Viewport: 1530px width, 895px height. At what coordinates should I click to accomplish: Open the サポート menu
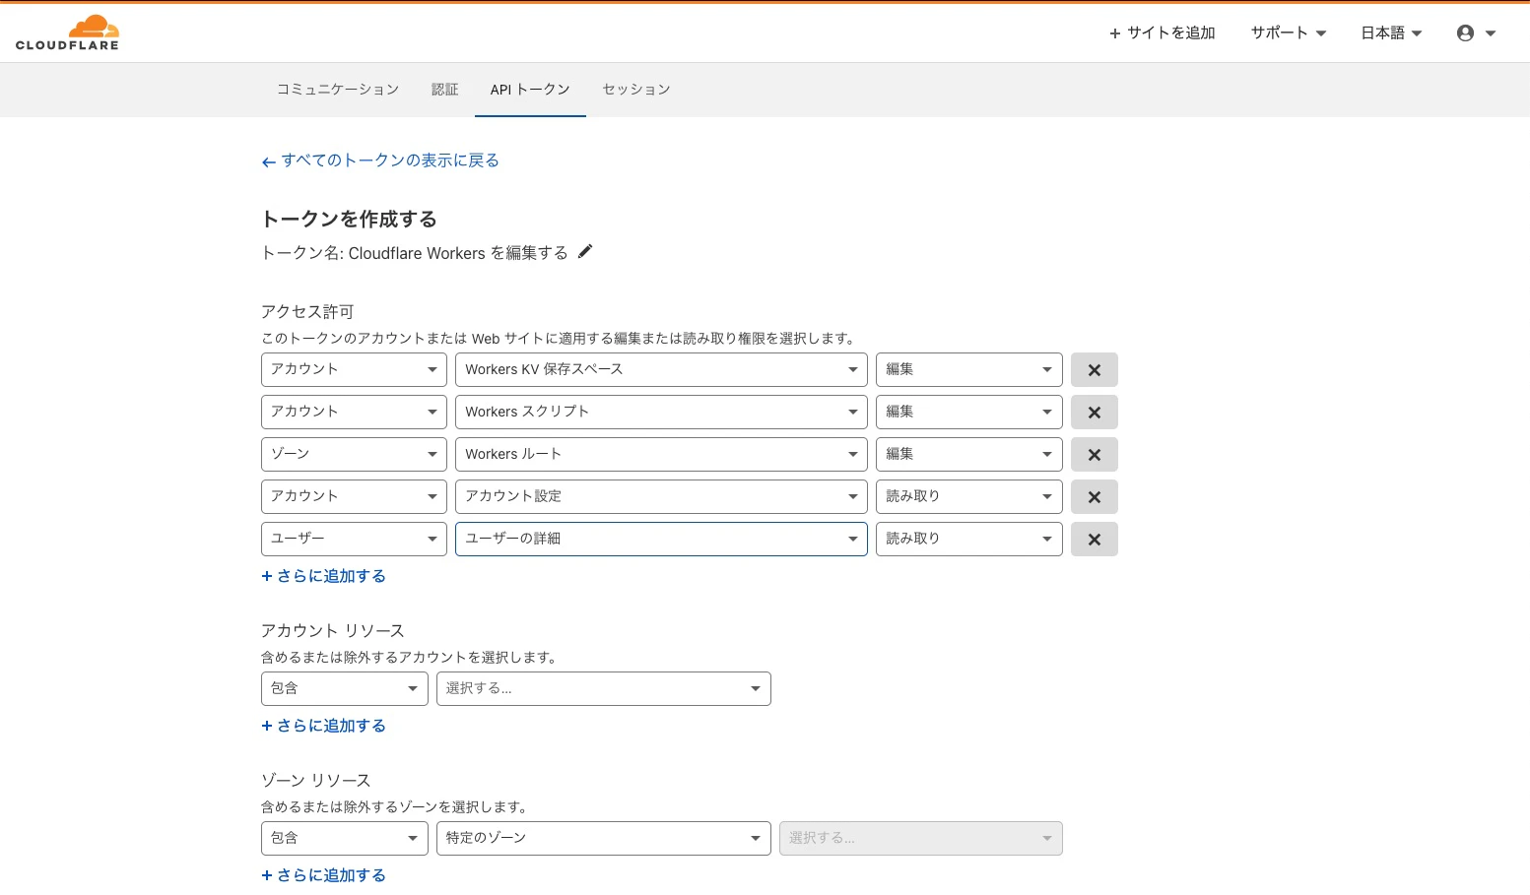(x=1289, y=33)
